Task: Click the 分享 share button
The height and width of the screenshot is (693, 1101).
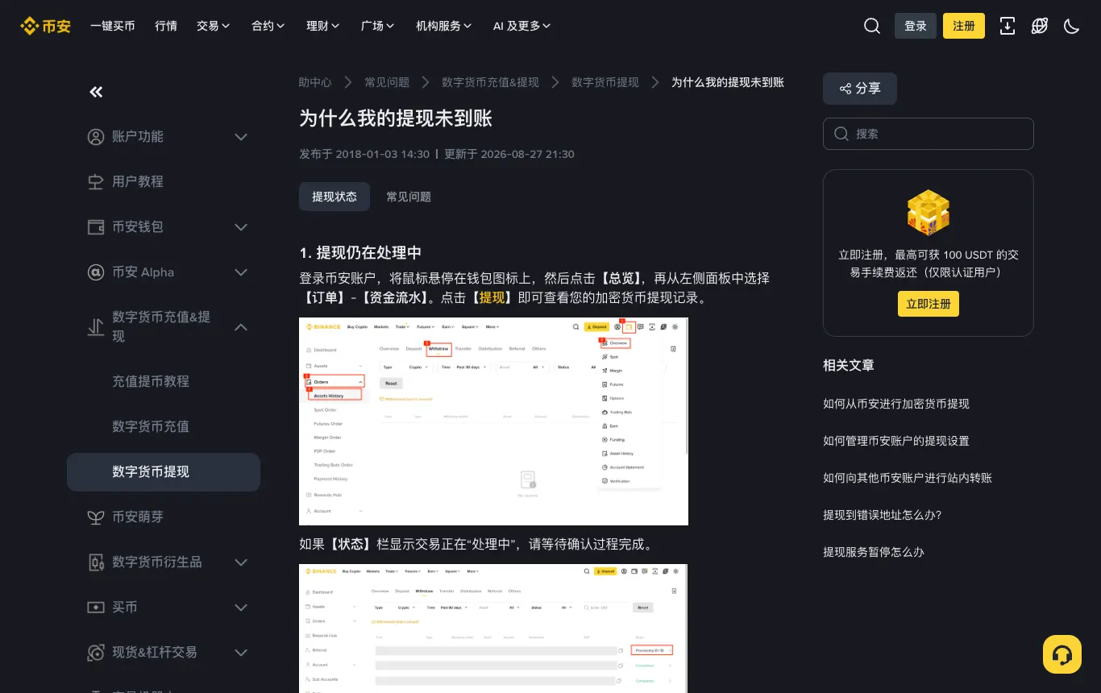Action: point(860,89)
